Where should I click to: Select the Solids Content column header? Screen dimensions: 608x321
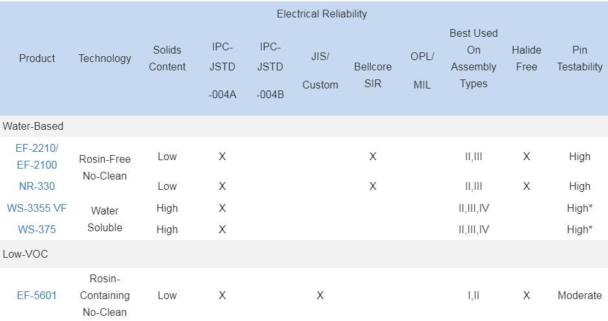167,58
